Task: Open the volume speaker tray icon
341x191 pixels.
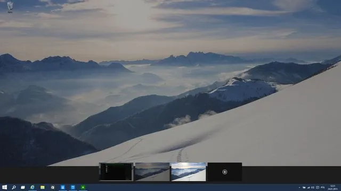Action: pyautogui.click(x=313, y=187)
